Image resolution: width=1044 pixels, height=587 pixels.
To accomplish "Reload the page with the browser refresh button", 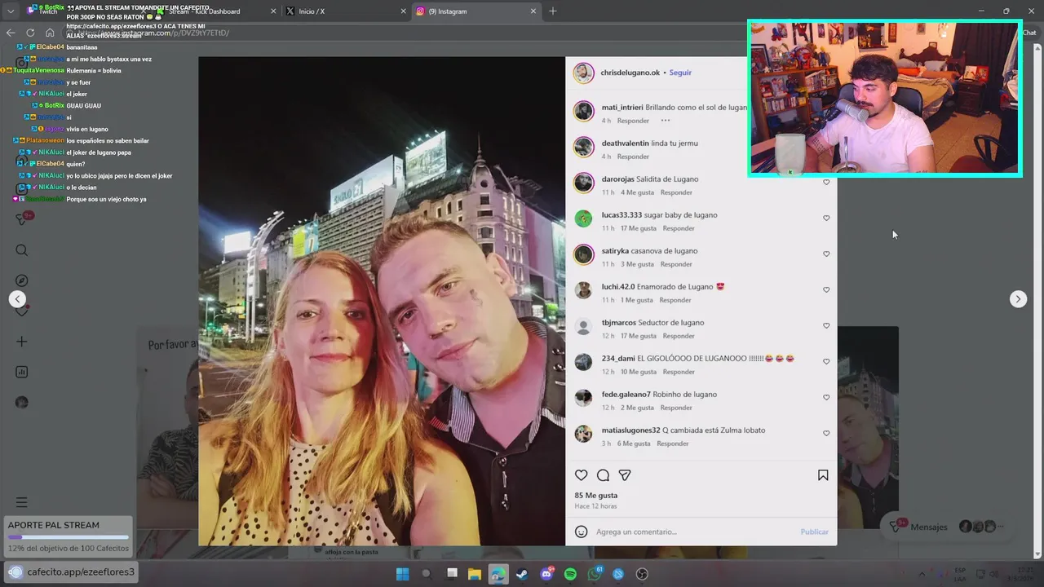I will coord(30,33).
